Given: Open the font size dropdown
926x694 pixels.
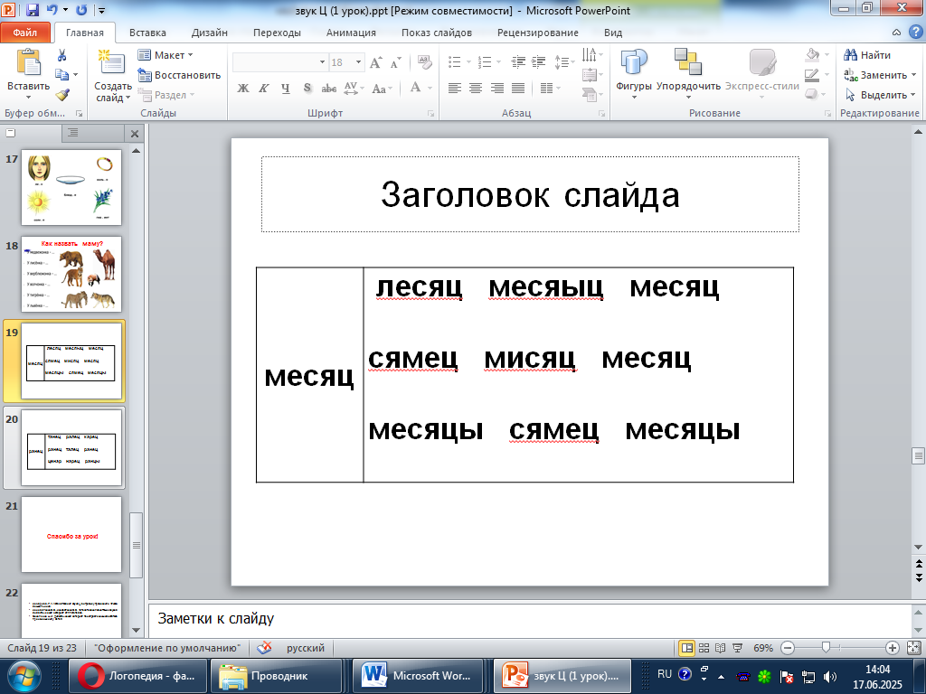Looking at the screenshot, I should pyautogui.click(x=358, y=62).
